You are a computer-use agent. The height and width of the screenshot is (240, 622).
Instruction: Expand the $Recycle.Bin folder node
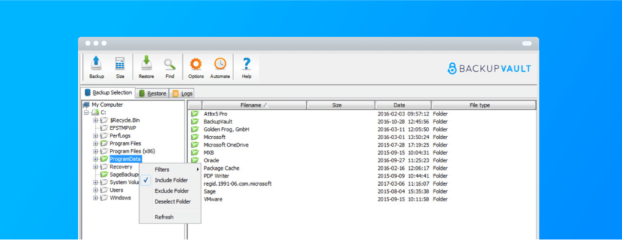(x=95, y=120)
